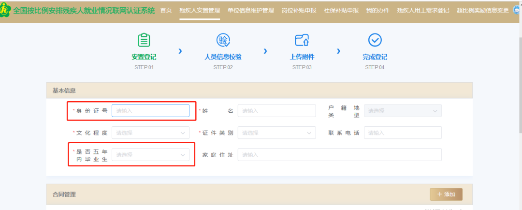Open the 首页 menu item
The image size is (522, 210).
click(166, 10)
